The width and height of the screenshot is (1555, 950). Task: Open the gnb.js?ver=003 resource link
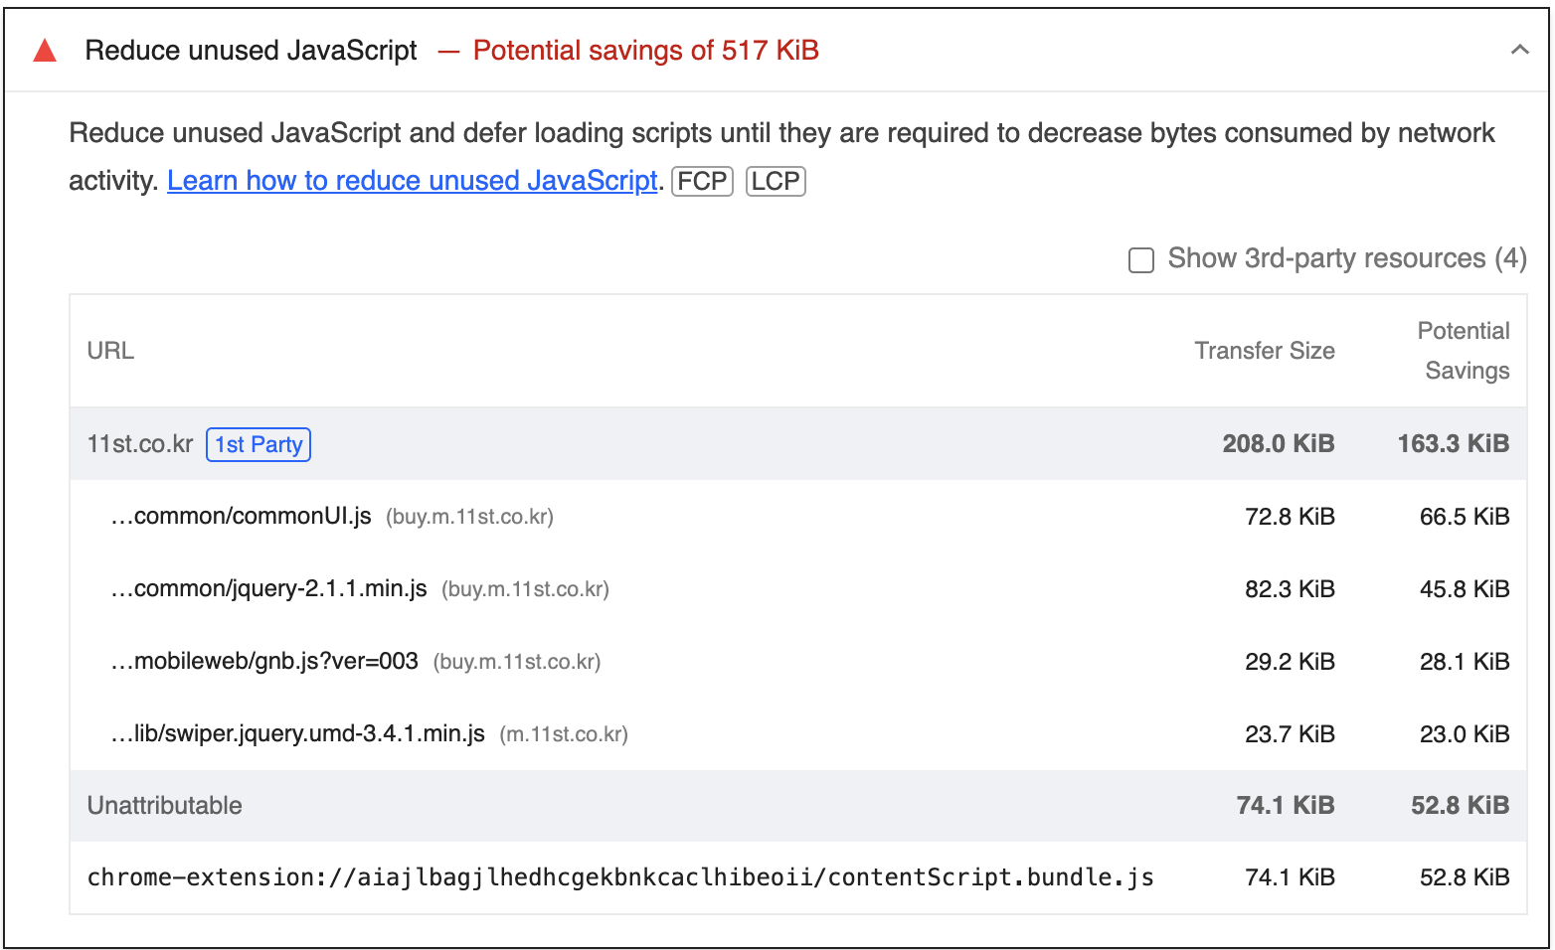(x=264, y=662)
